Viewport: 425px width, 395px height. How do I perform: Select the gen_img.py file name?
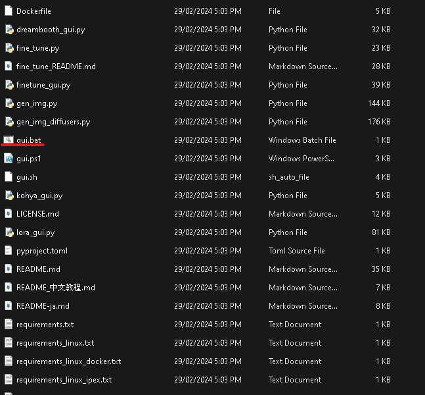(37, 103)
